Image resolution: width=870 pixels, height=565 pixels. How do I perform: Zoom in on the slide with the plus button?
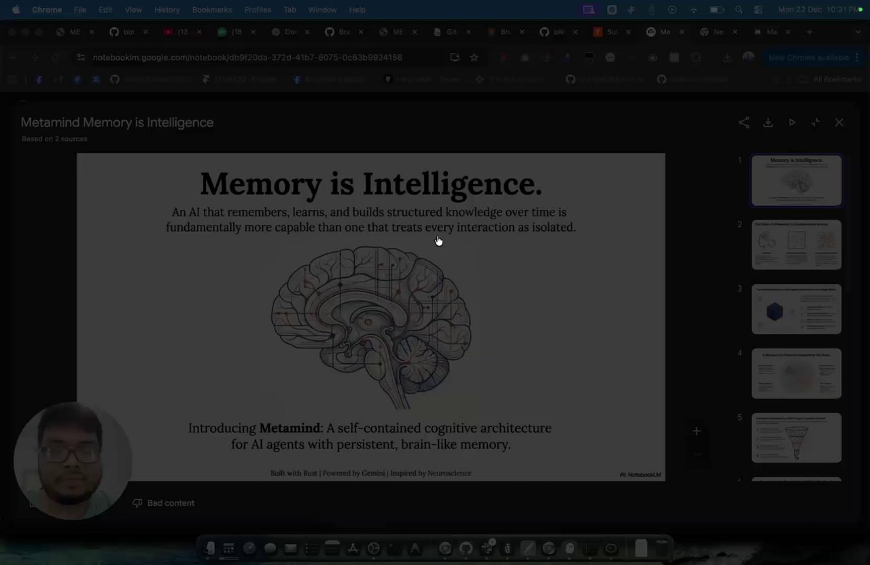(x=696, y=431)
